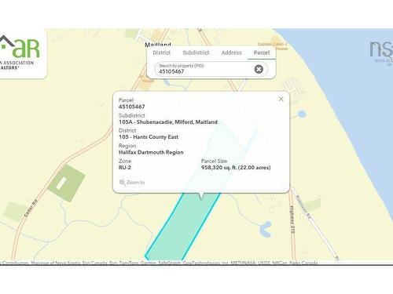The image size is (393, 294).
Task: Click parcel number 45105467 in popup
Action: 132,107
